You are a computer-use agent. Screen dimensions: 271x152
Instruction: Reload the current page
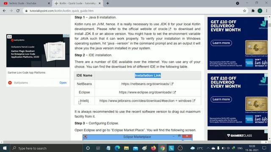[18, 11]
